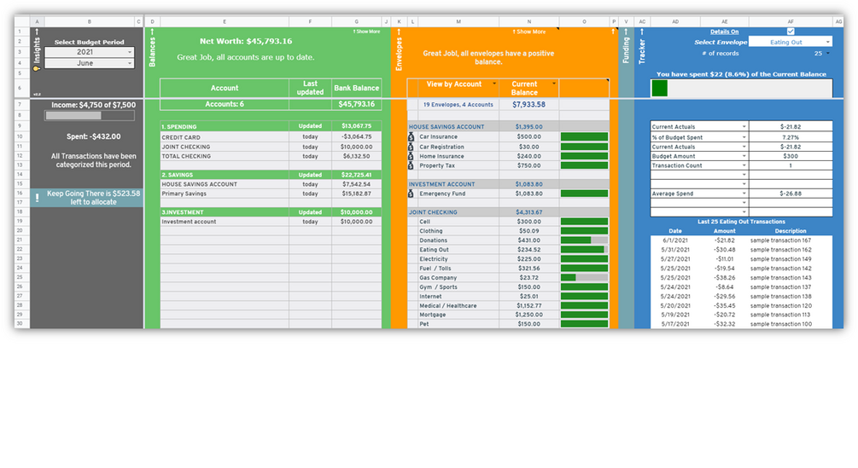The width and height of the screenshot is (858, 468).
Task: Click the Details On link
Action: tap(724, 32)
